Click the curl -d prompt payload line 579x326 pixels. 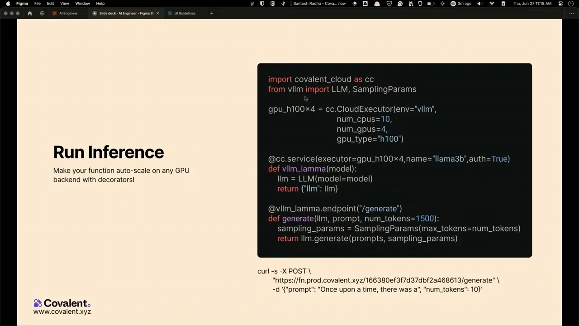coord(377,289)
